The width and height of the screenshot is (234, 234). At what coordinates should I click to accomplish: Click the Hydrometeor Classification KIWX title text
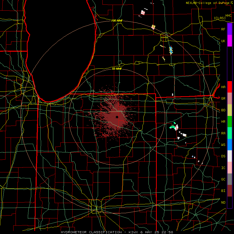(117, 232)
